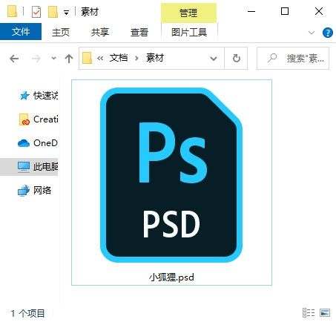Click the blue Help question mark icon
The image size is (336, 322).
pyautogui.click(x=328, y=33)
